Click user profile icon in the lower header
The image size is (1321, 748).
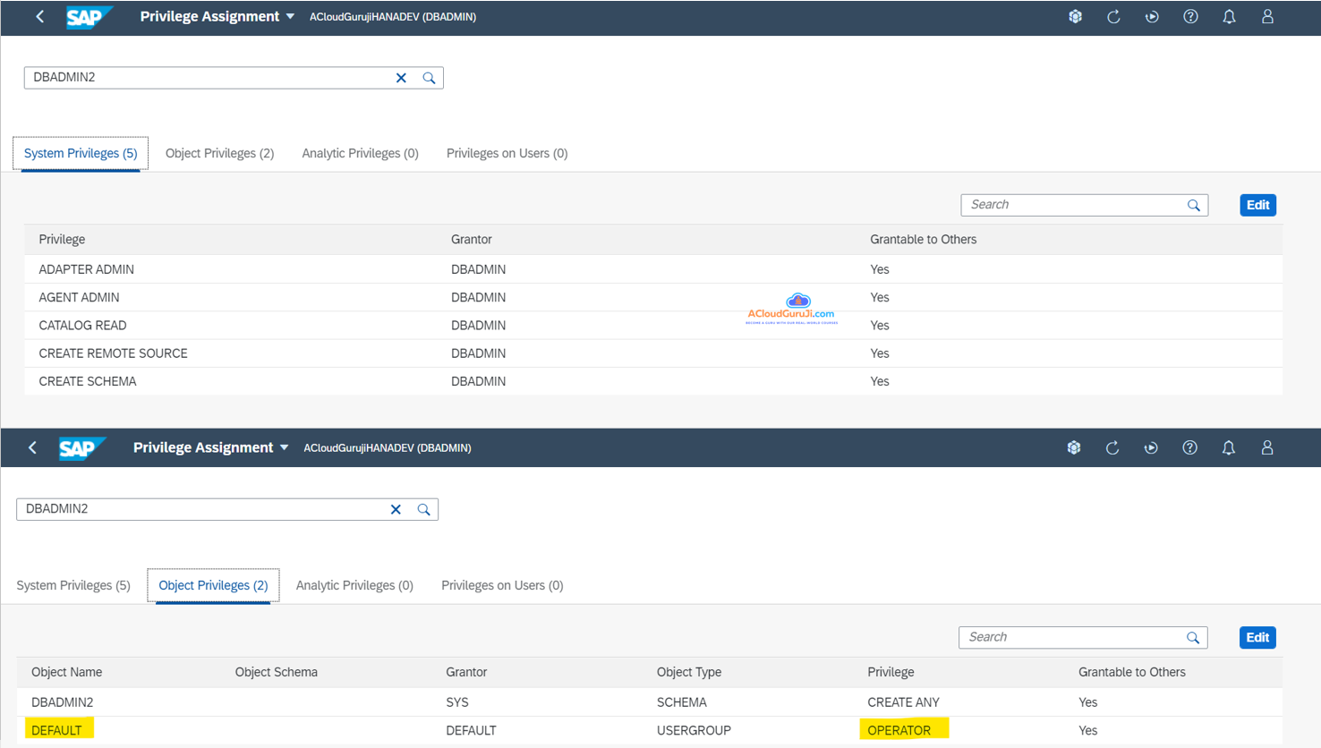tap(1266, 447)
